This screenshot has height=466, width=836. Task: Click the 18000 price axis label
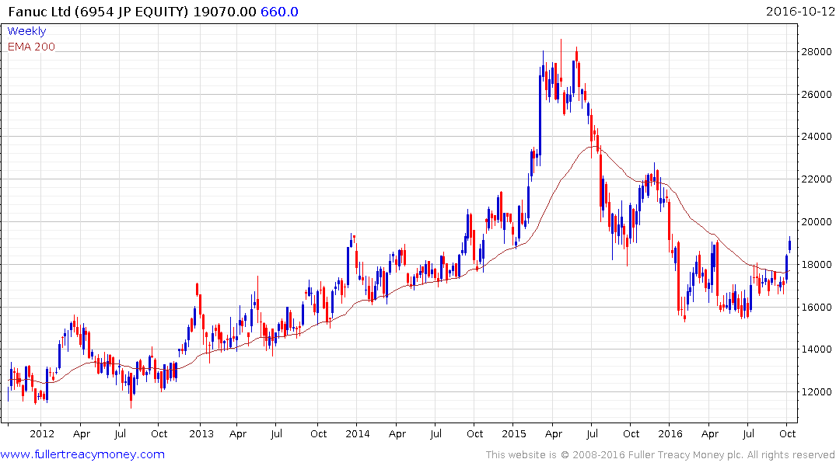pos(817,265)
